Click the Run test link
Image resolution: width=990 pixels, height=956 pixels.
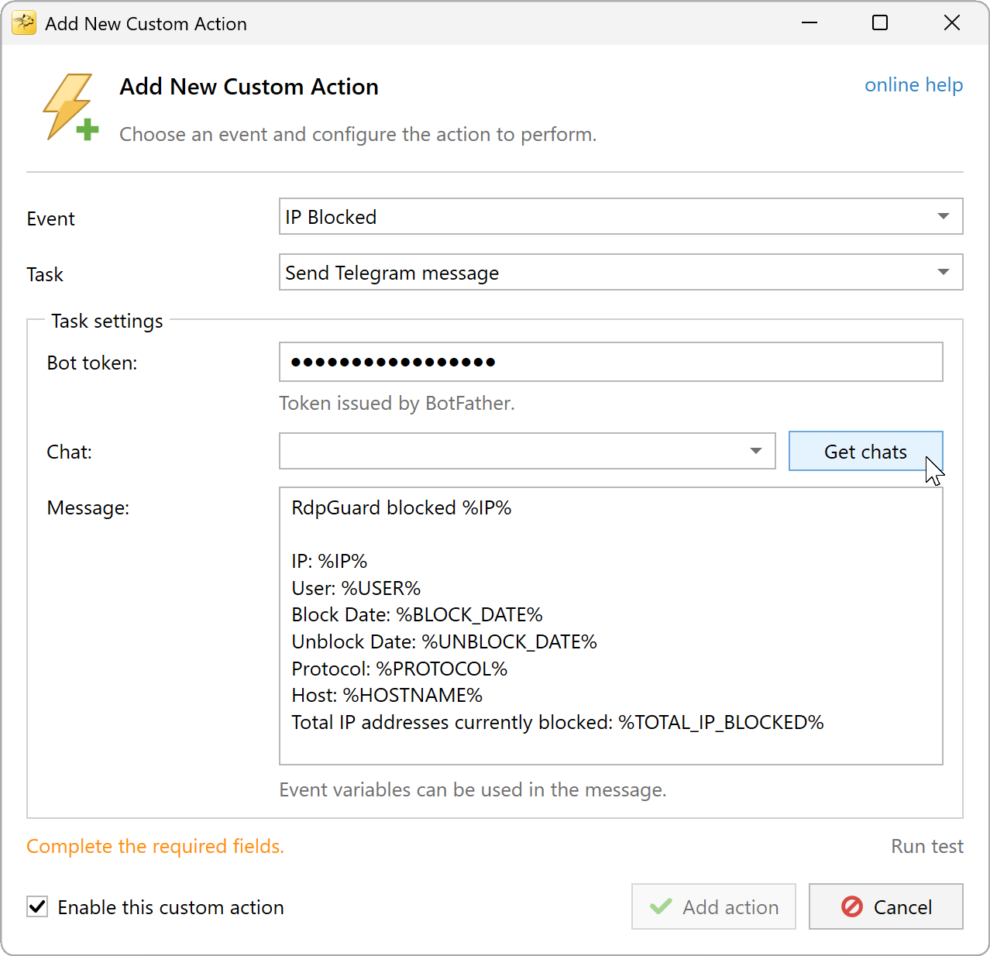[926, 846]
